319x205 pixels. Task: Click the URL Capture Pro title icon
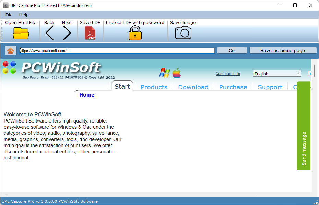(x=6, y=5)
